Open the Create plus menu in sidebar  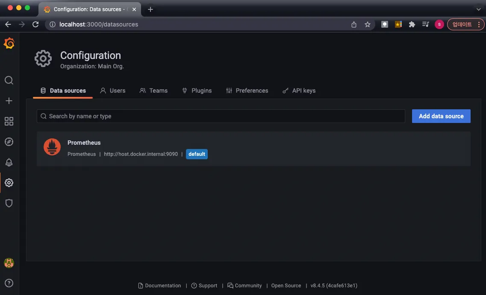point(9,101)
